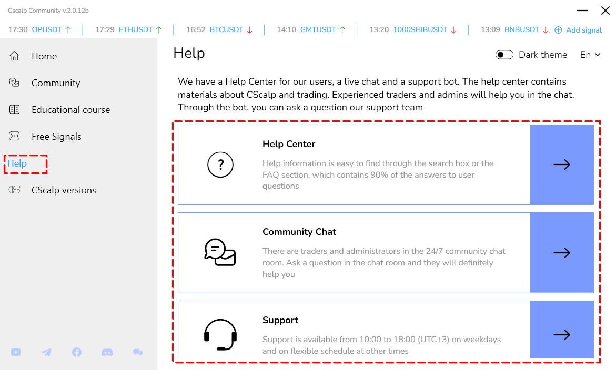Image resolution: width=616 pixels, height=370 pixels.
Task: Select the Help sidebar item
Action: pos(17,163)
